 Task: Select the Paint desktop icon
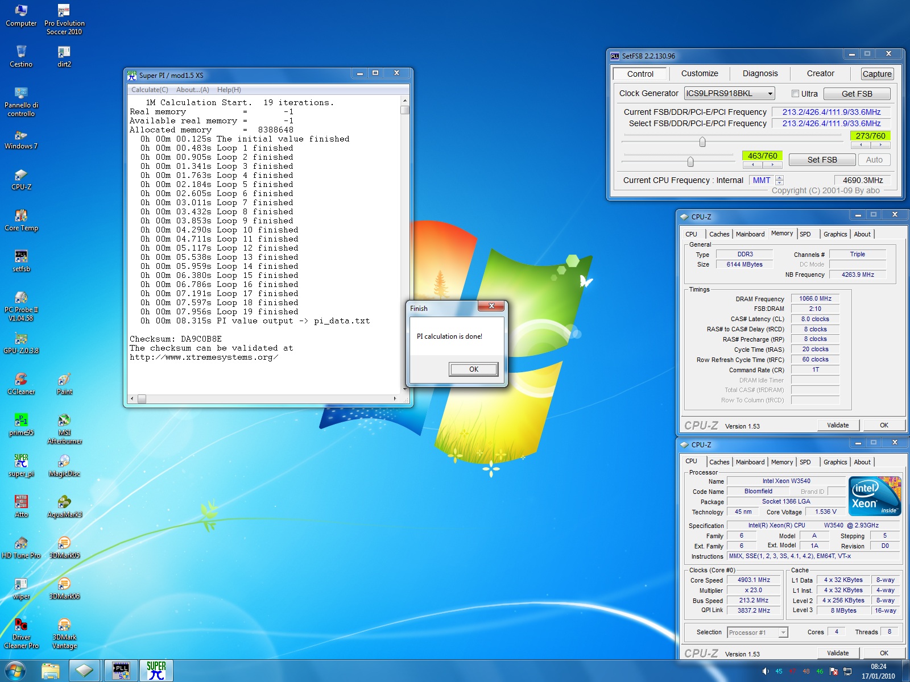click(64, 384)
